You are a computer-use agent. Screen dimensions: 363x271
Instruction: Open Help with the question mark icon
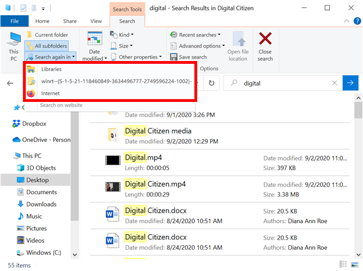tap(357, 21)
